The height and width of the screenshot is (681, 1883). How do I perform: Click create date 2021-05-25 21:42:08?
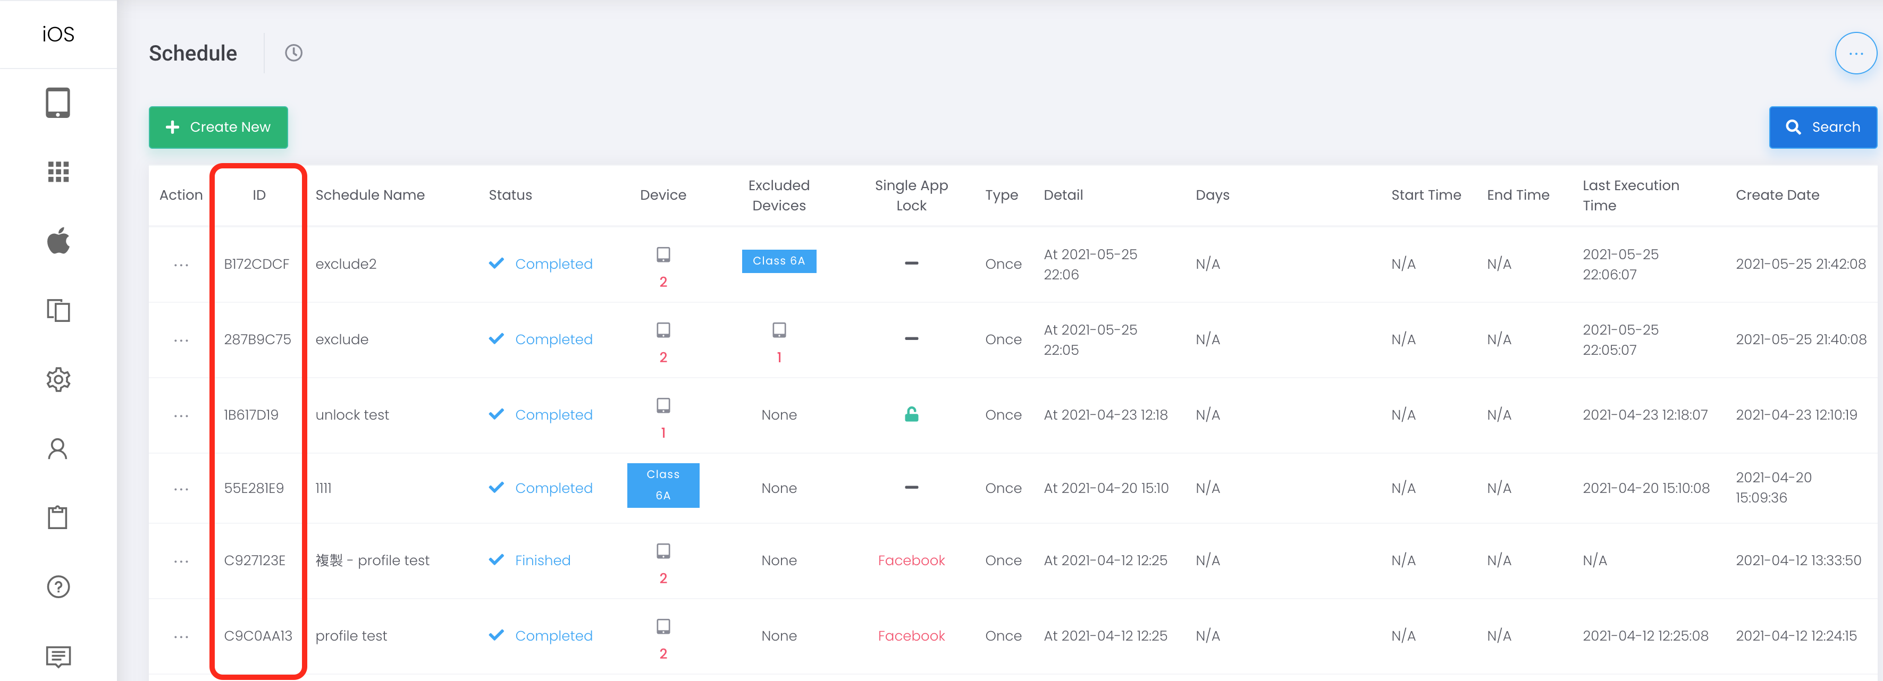coord(1801,264)
